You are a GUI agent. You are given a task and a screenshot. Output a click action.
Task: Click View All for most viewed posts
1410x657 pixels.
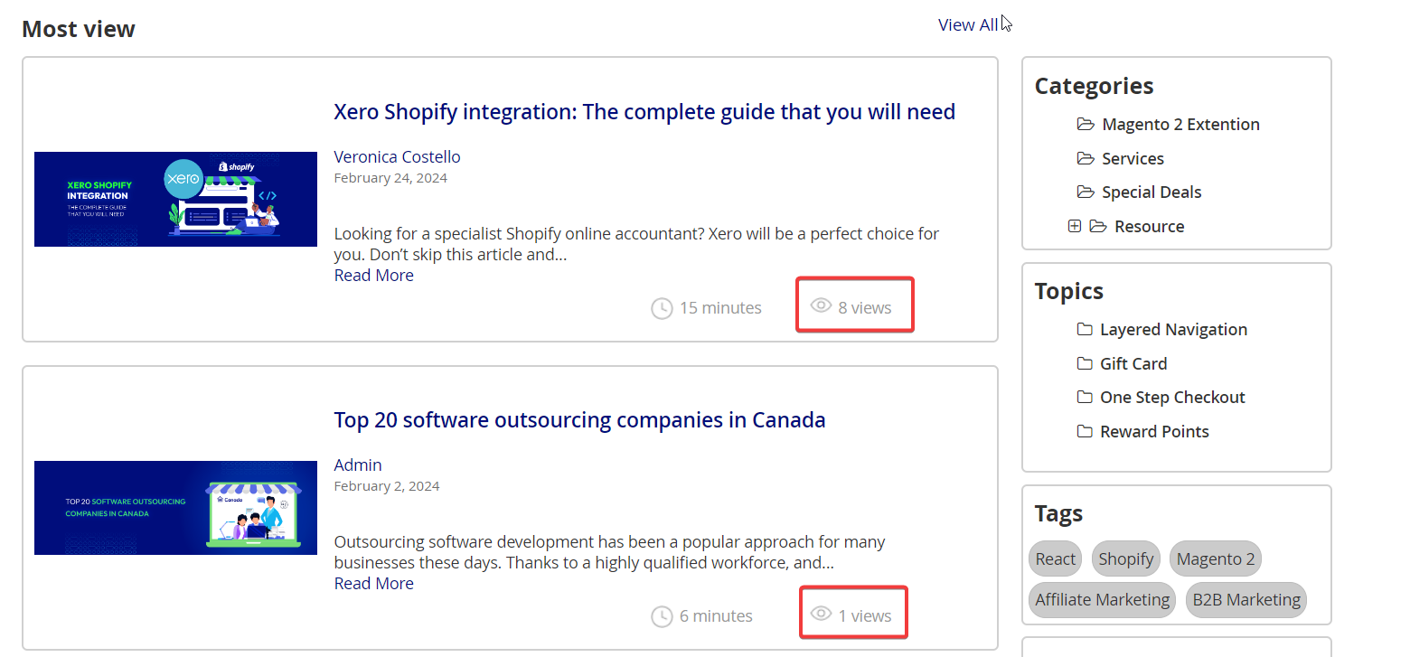coord(967,24)
